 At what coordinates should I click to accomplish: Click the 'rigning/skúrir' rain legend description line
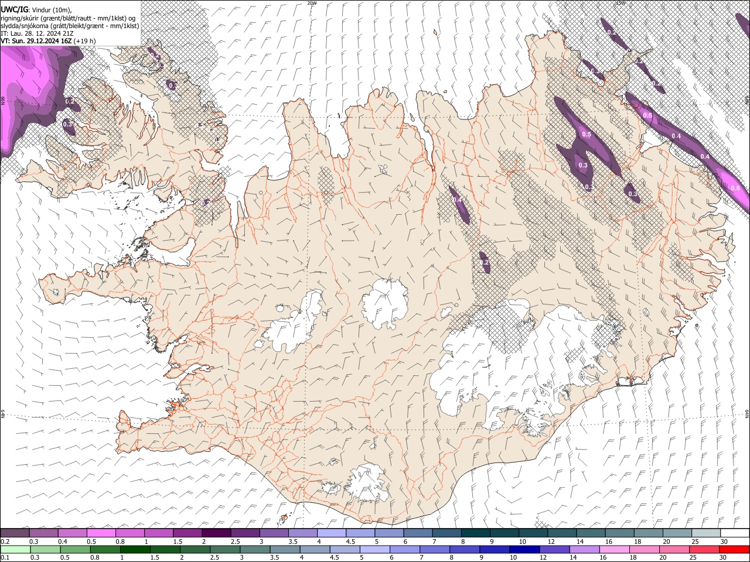[x=68, y=18]
